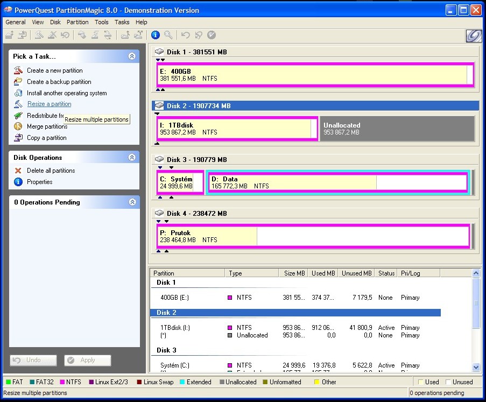Select the D: Data partition block

pyautogui.click(x=337, y=182)
